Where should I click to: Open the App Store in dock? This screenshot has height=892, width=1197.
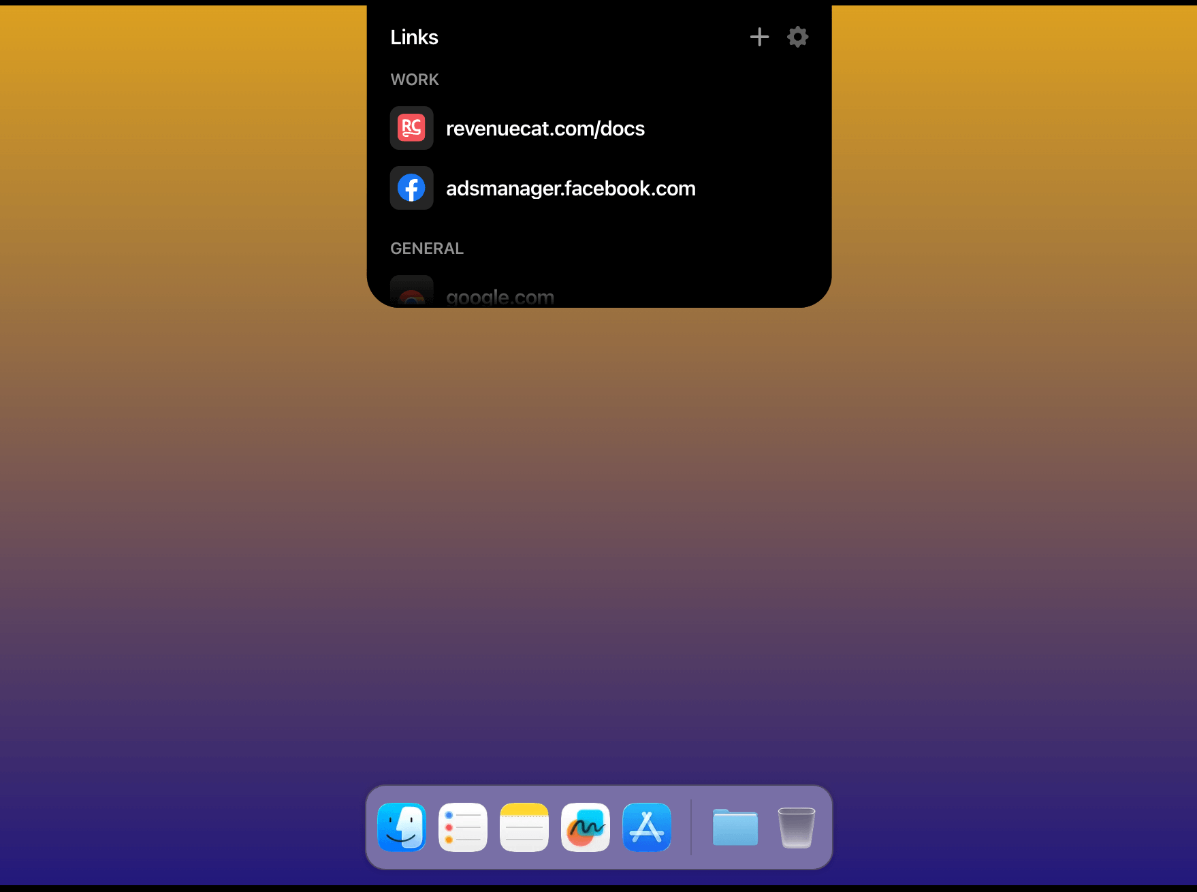tap(647, 827)
